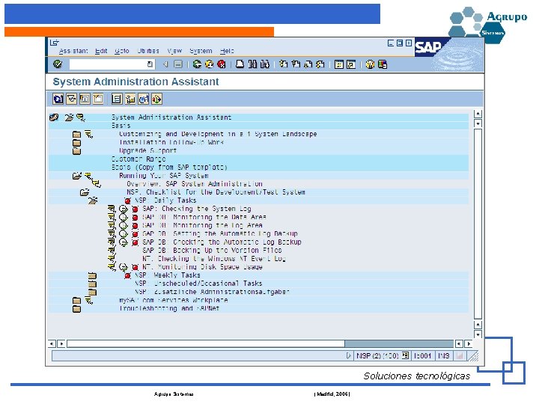Expand the NSP Unscheduled/Occasional Tasks folder
Image resolution: width=539 pixels, height=404 pixels.
(92, 284)
